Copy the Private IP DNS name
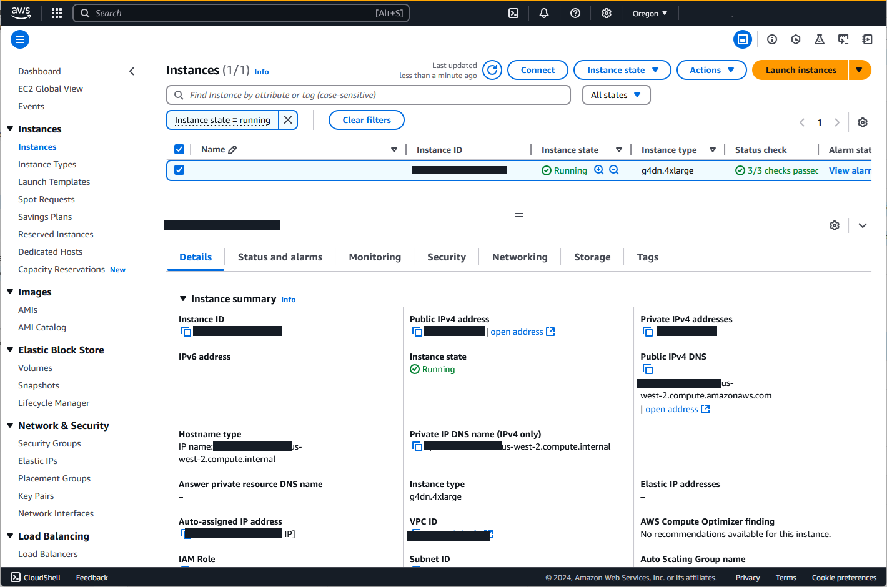 pos(417,446)
